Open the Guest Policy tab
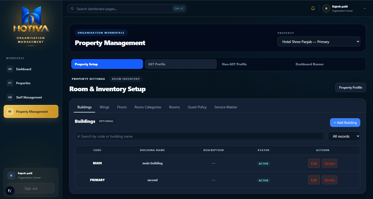373x199 pixels. [197, 107]
